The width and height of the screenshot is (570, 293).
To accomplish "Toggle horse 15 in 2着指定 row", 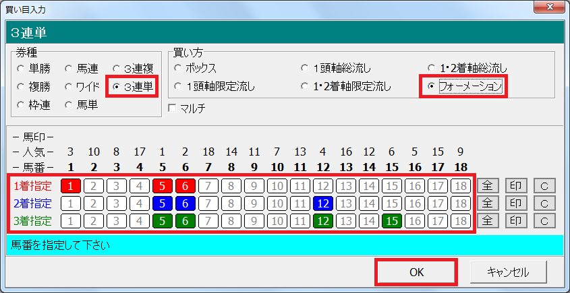I will (x=391, y=203).
